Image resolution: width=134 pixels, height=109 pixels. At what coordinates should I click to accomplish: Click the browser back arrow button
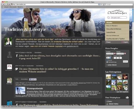(x=3, y=4)
